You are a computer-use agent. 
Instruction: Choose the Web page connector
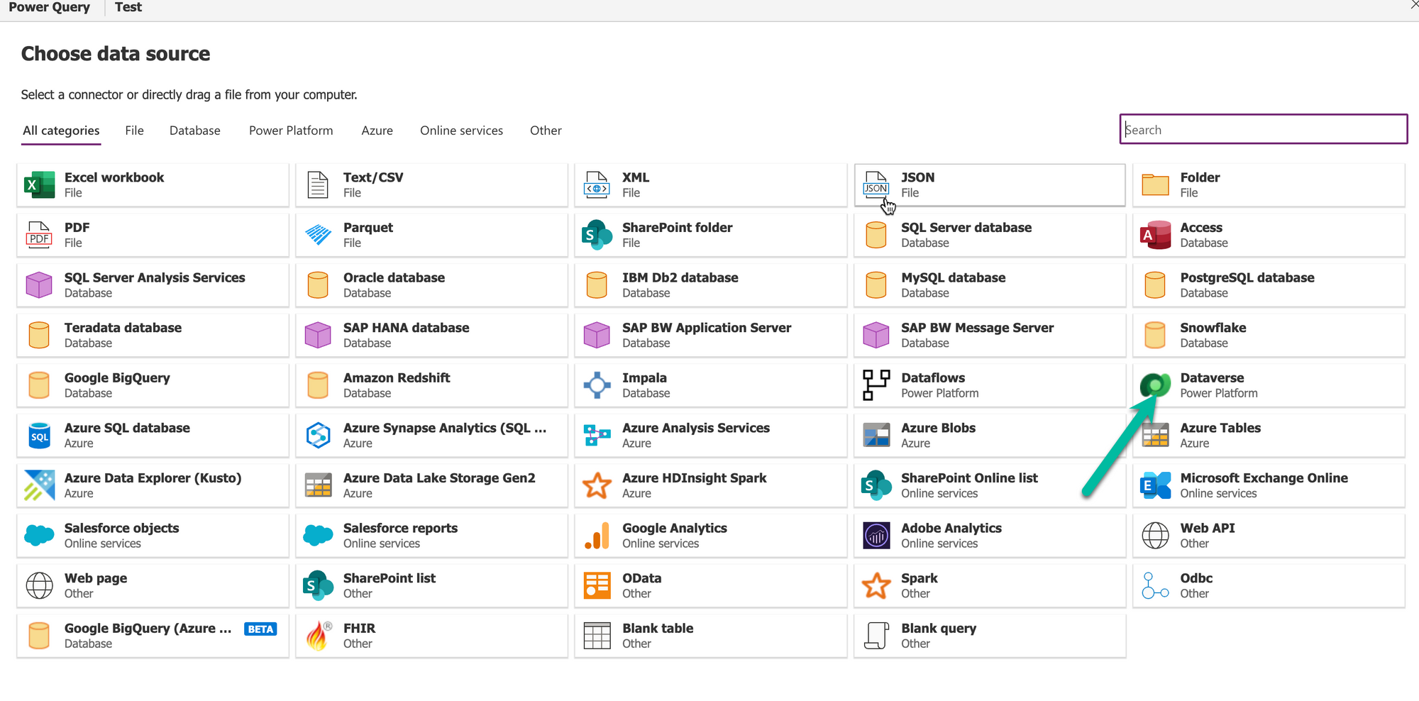[153, 586]
